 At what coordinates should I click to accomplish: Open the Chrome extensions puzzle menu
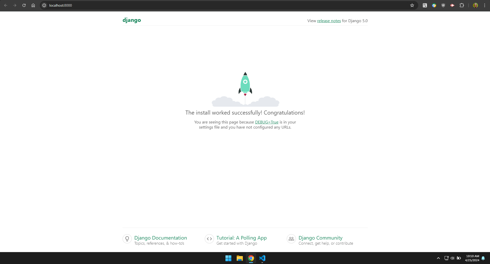(x=462, y=5)
